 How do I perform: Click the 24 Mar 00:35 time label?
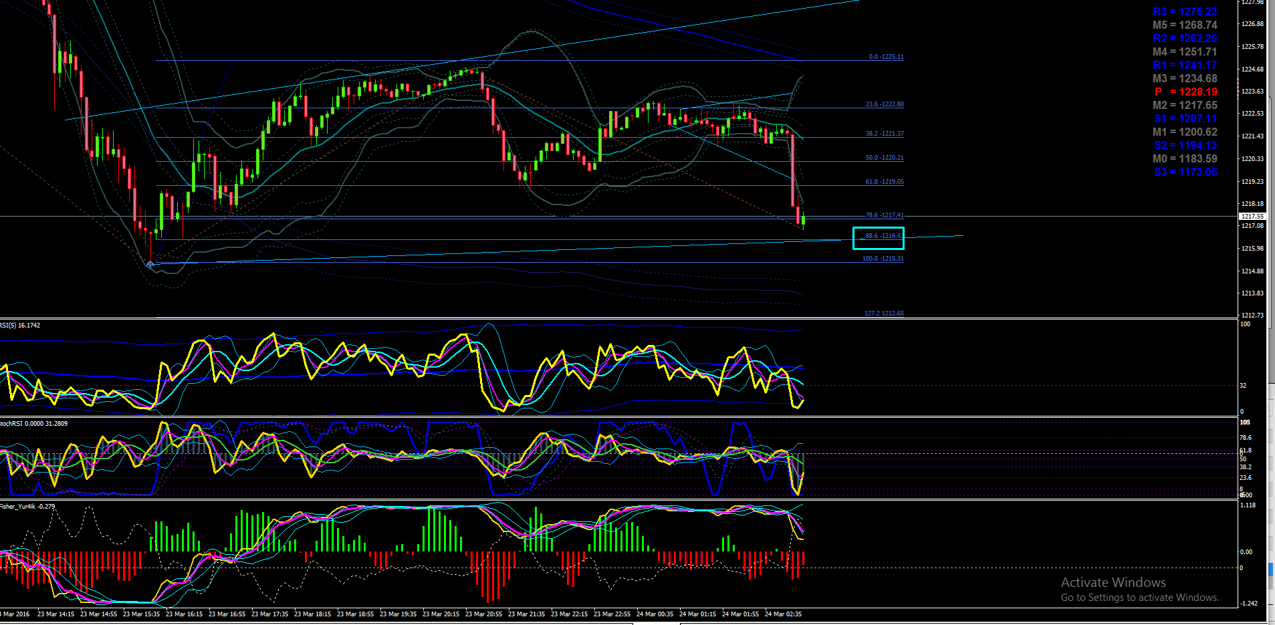coord(655,614)
